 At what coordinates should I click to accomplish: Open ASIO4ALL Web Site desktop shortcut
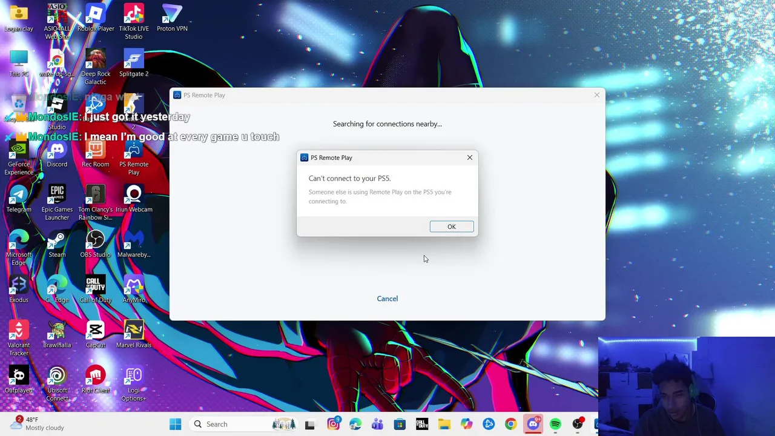pos(57,22)
